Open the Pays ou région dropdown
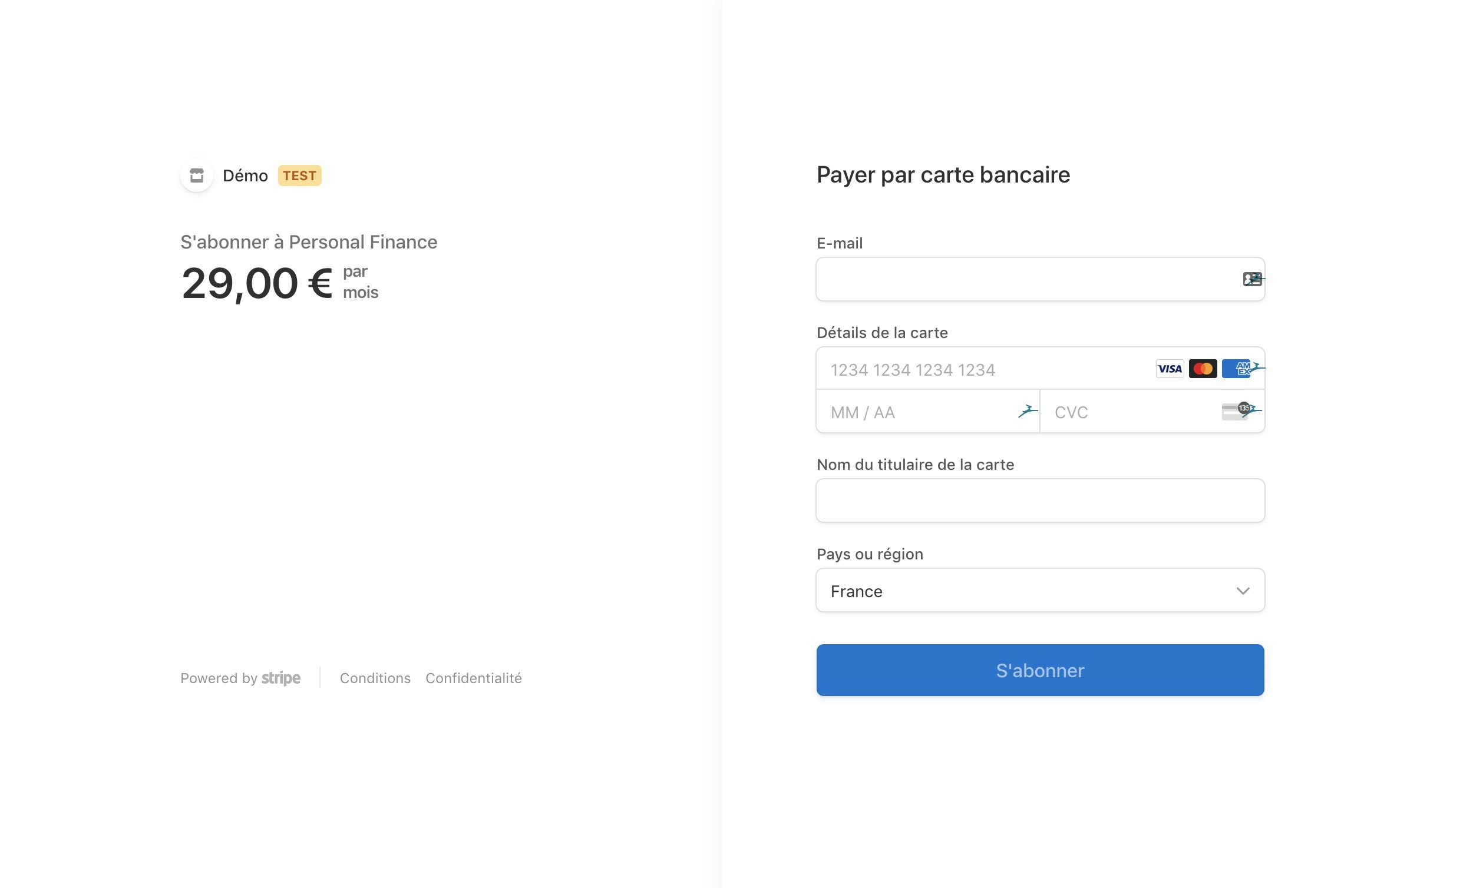The height and width of the screenshot is (888, 1473). [x=1039, y=591]
